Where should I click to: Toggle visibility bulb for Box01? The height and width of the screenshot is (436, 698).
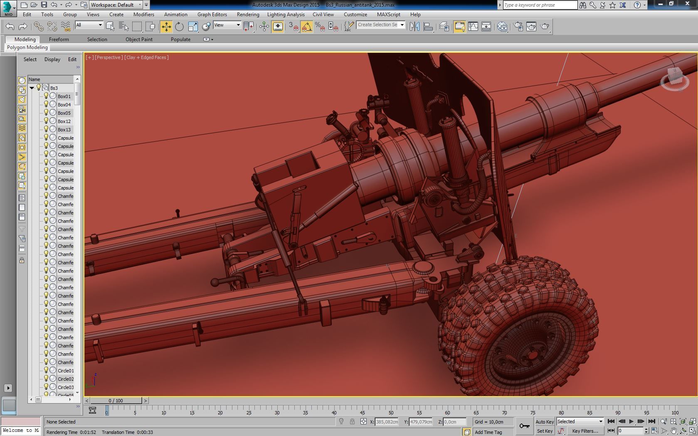click(x=46, y=96)
